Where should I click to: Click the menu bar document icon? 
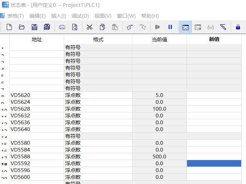click(x=2, y=16)
